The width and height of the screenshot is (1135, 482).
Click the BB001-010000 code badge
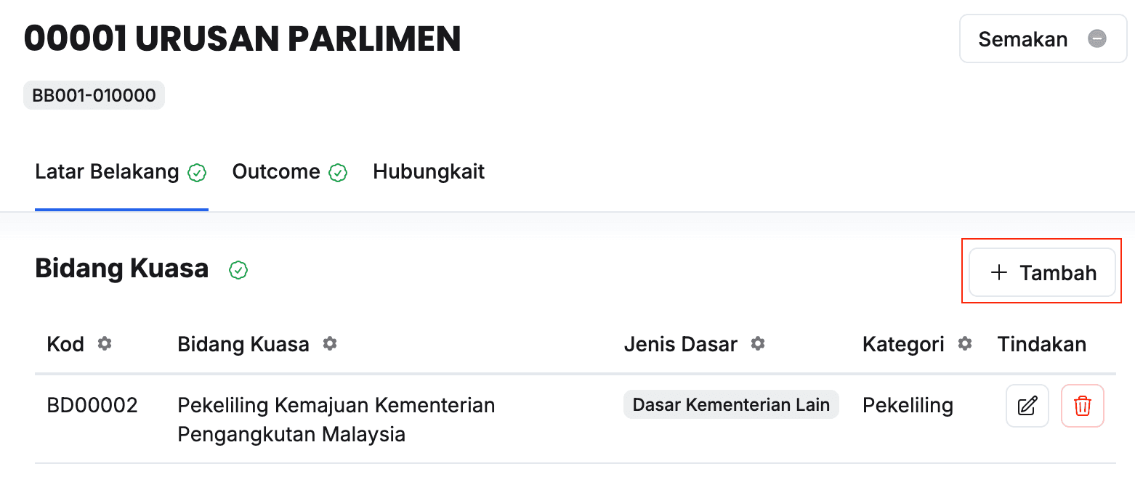coord(94,96)
